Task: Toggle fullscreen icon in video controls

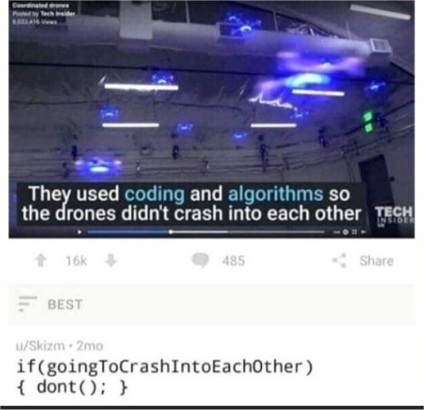Action: tap(354, 232)
